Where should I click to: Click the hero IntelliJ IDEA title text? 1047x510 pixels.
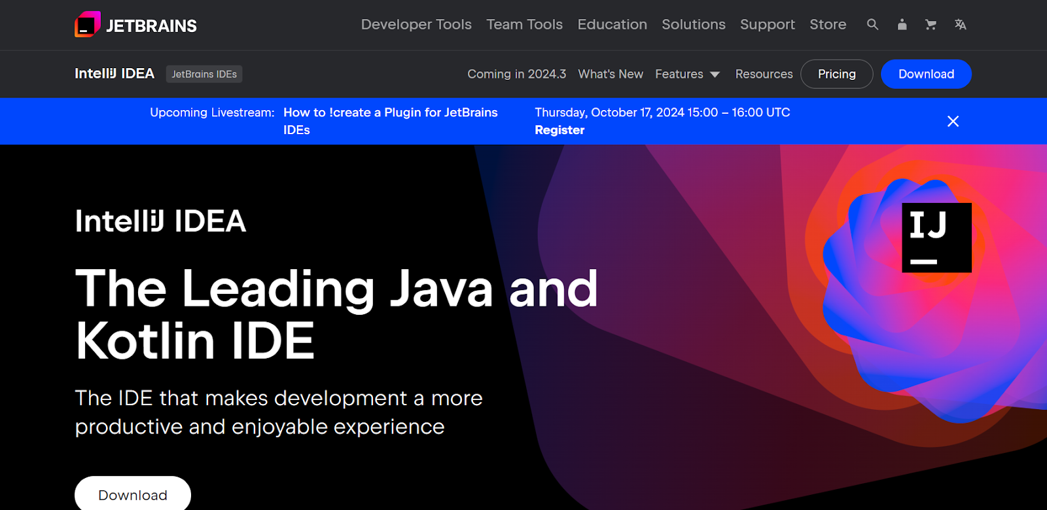[160, 221]
